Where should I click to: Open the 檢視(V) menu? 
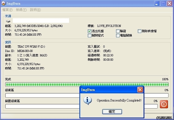[21, 10]
